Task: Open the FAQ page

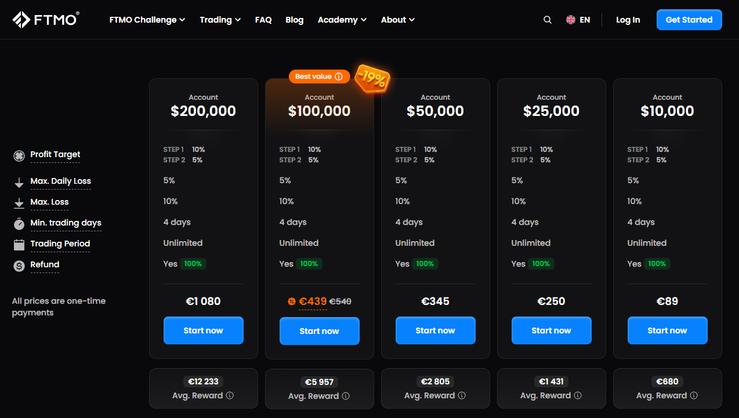Action: pos(263,19)
